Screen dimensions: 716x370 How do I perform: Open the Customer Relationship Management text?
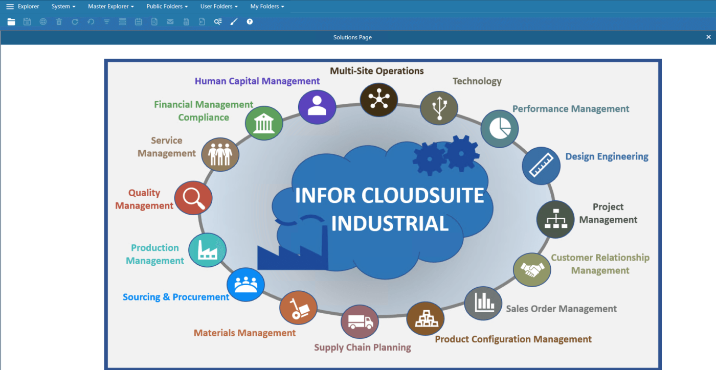point(600,264)
